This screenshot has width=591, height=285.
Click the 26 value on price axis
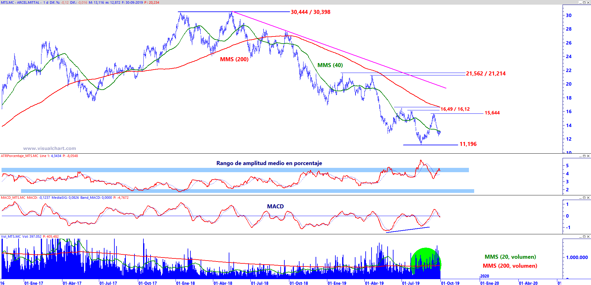[569, 43]
